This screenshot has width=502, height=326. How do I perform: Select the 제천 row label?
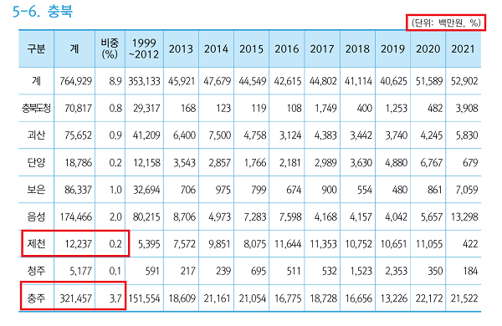[x=36, y=244]
